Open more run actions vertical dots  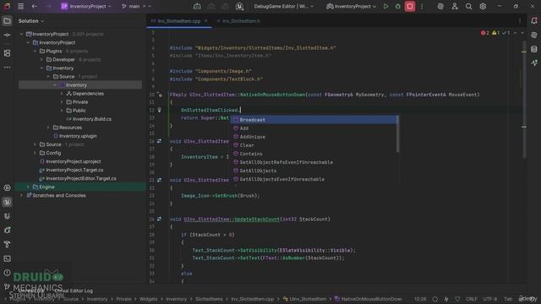tap(422, 6)
